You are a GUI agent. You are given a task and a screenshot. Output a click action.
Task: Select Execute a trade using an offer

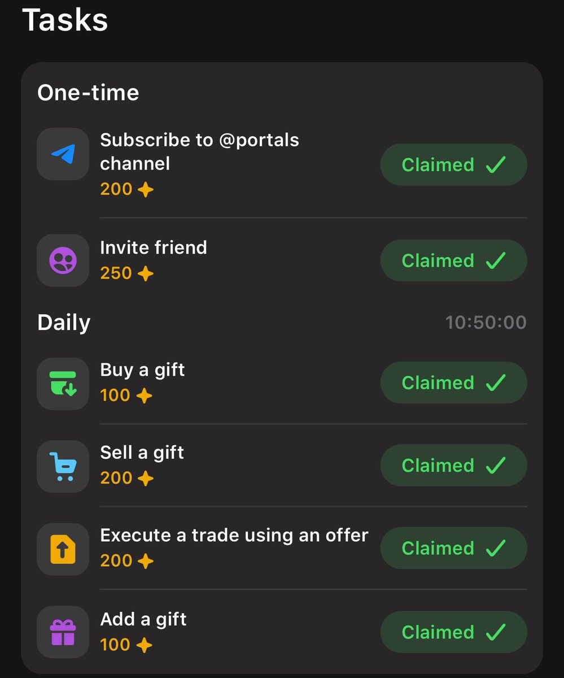pyautogui.click(x=234, y=535)
